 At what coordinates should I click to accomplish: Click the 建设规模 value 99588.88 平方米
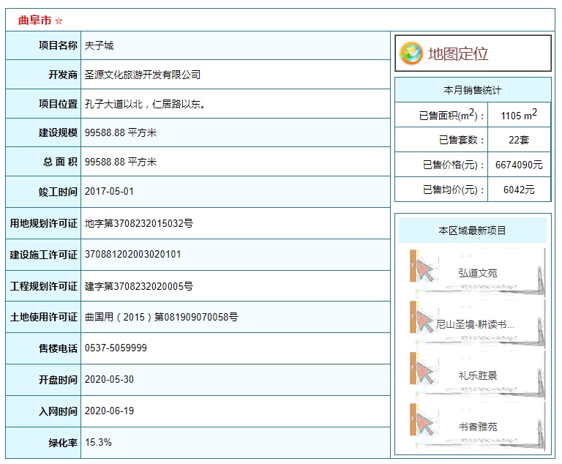(x=121, y=132)
